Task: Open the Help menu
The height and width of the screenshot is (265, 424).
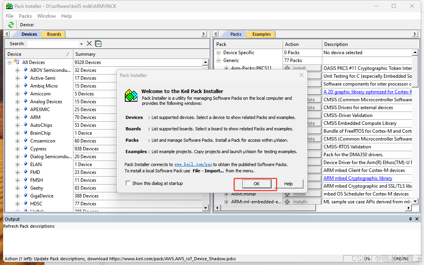Action: point(66,16)
